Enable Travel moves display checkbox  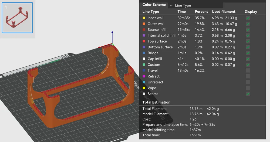(248, 70)
